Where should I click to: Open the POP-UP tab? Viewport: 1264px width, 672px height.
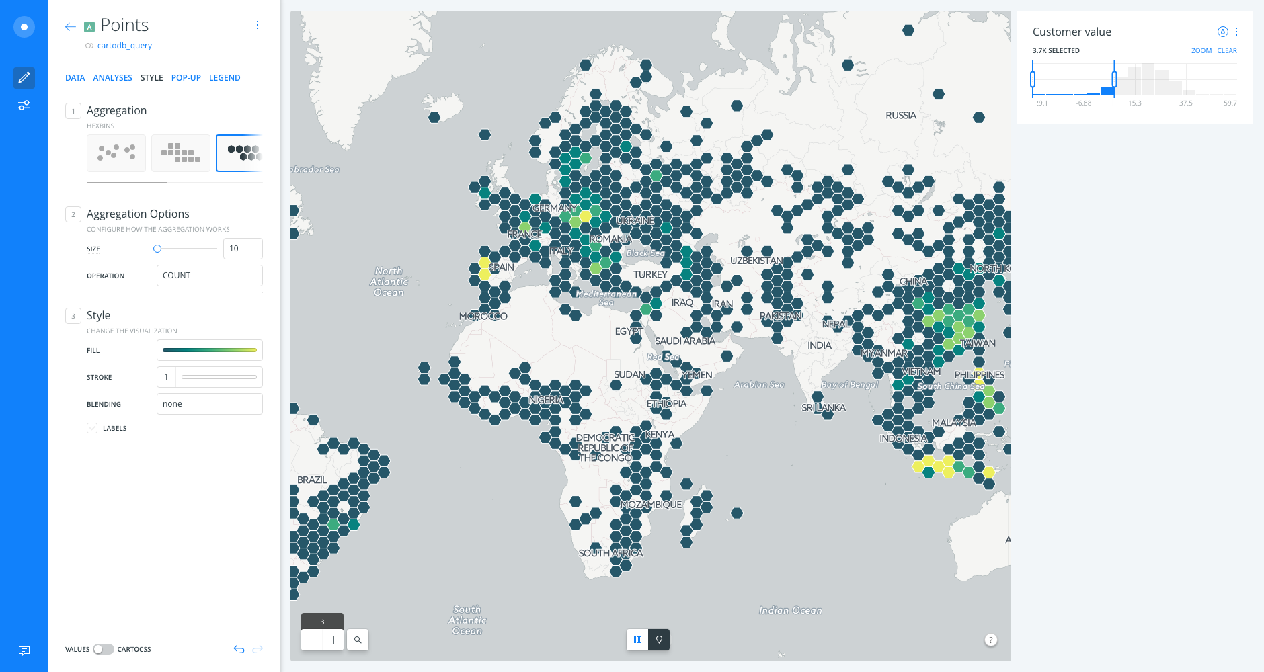pos(186,77)
